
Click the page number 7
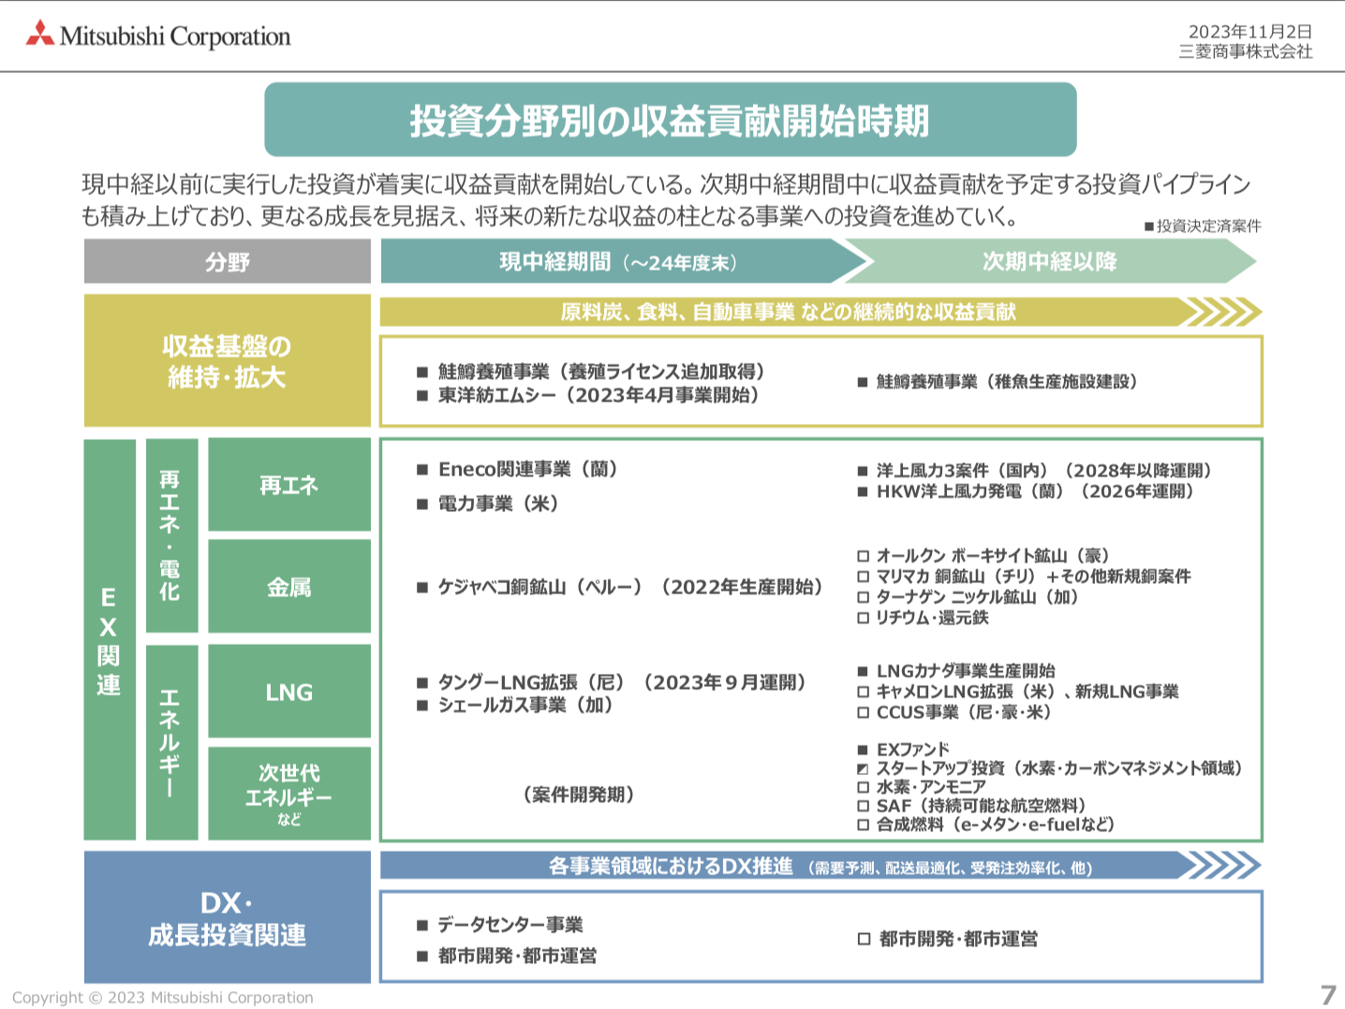(1328, 994)
